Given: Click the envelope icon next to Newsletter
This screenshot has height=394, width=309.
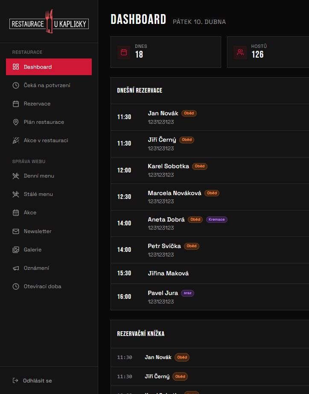Looking at the screenshot, I should [16, 231].
